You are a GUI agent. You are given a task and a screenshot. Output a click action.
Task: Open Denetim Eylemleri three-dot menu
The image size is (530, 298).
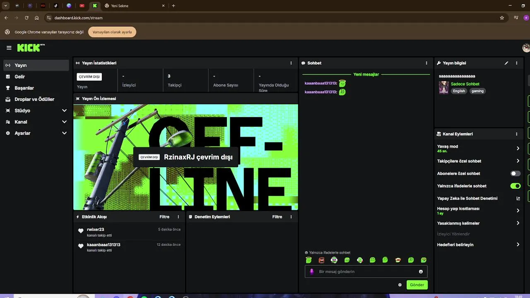[291, 217]
